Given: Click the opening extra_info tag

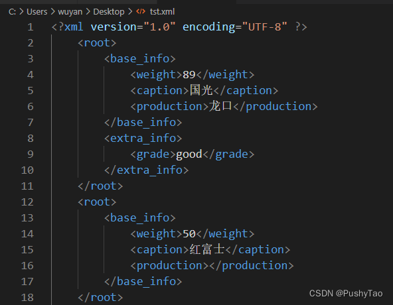Looking at the screenshot, I should (x=143, y=139).
